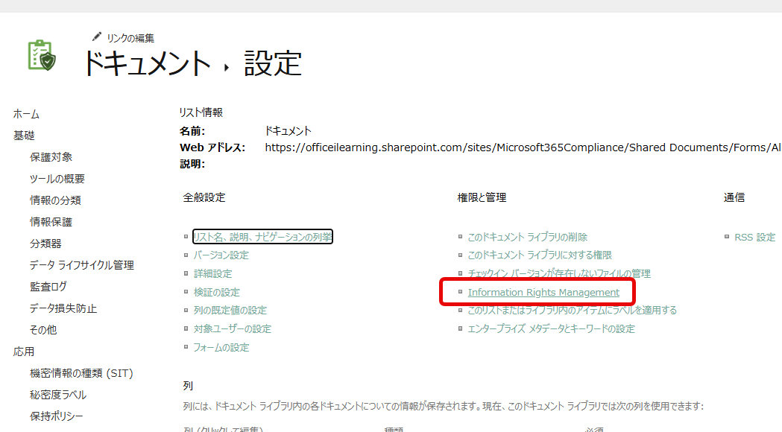Screen dimensions: 782x432
Task: Open バージョン設定 link
Action: (221, 255)
